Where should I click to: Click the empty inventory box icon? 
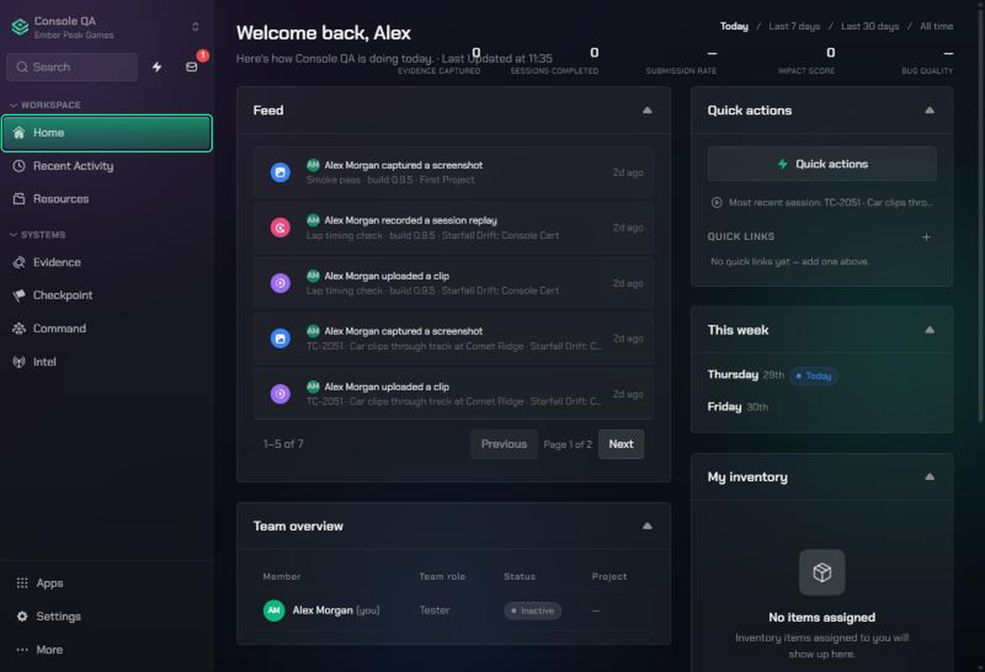pos(822,573)
